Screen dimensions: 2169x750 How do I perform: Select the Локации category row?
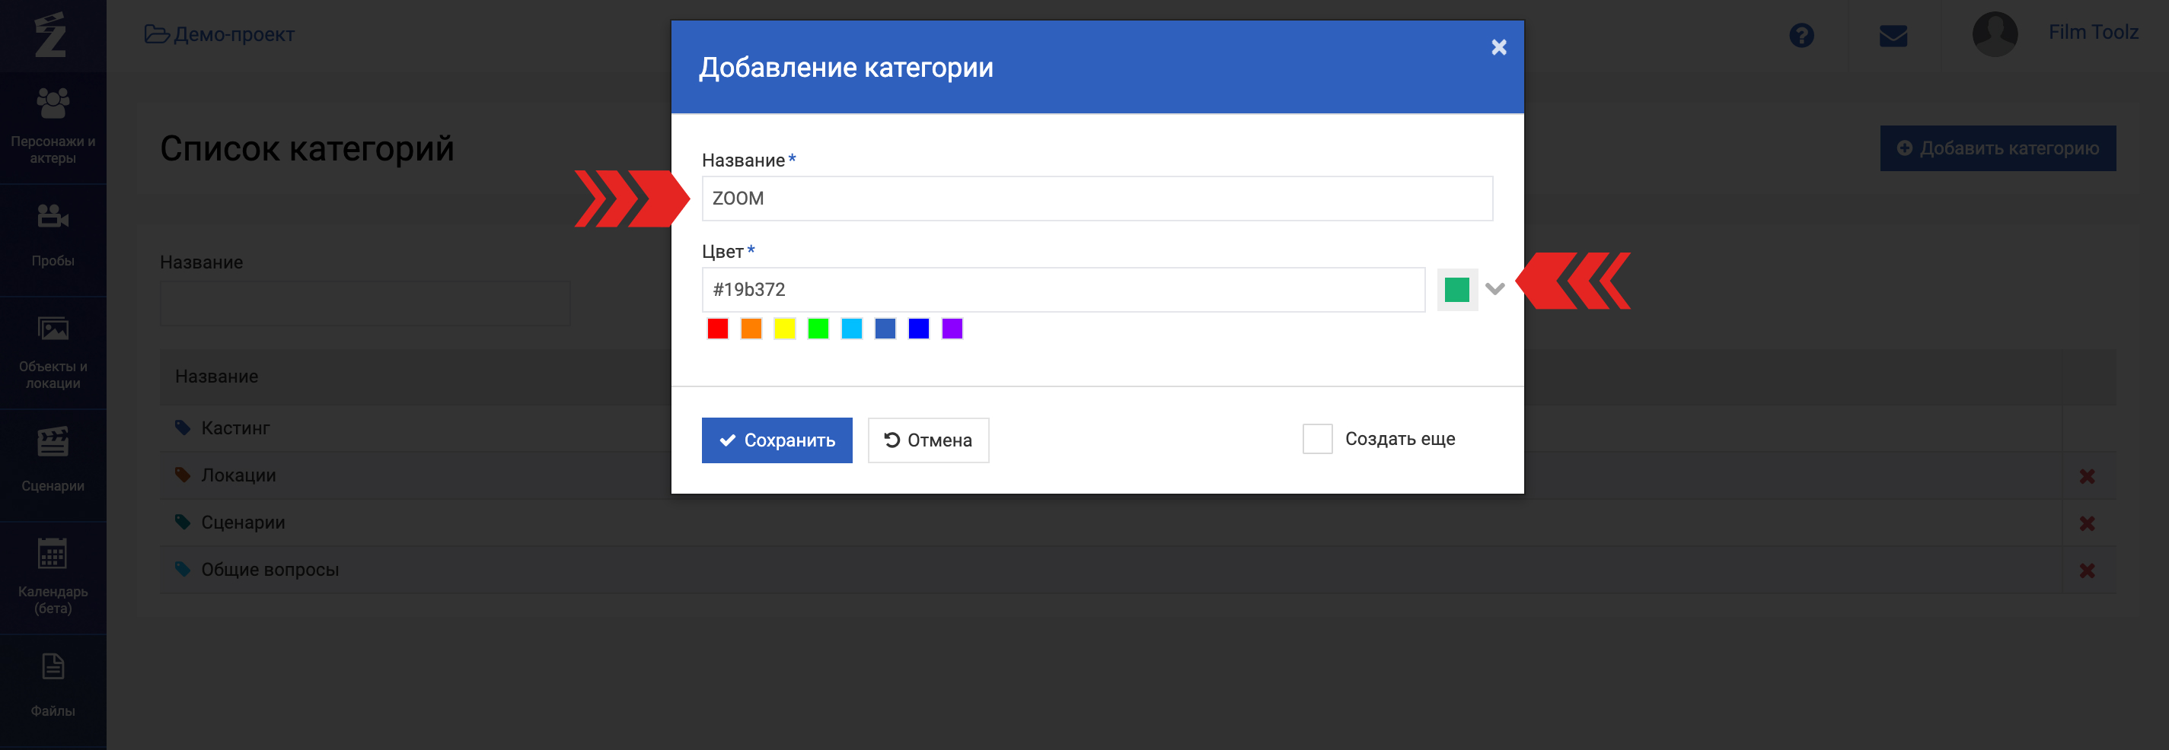click(1137, 476)
